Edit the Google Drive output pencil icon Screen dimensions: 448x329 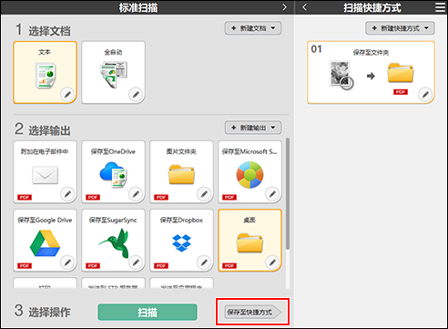[67, 262]
